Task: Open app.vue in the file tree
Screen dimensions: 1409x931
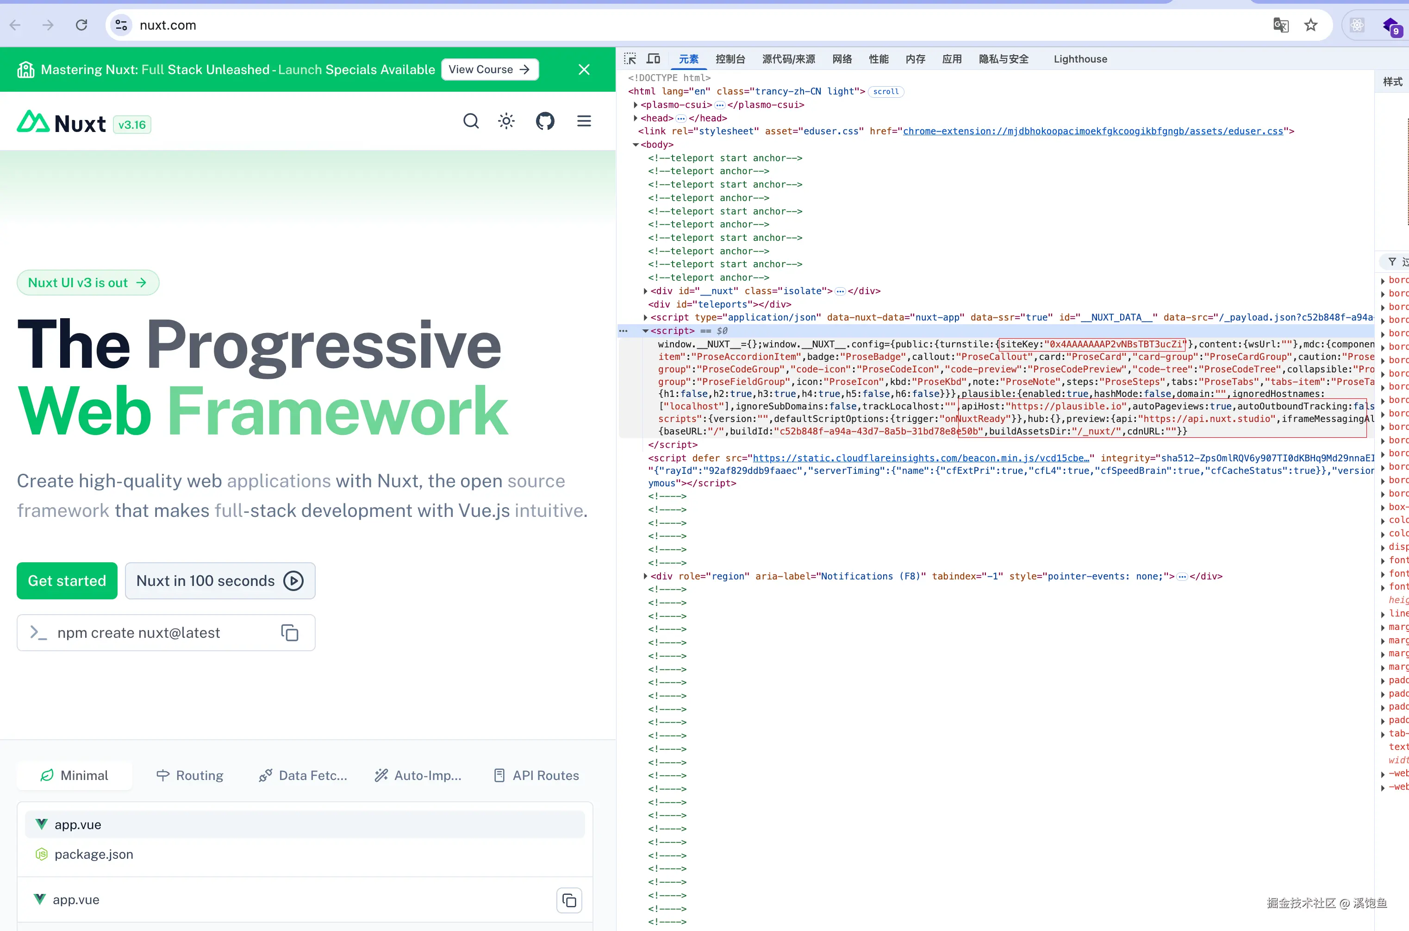Action: tap(305, 825)
